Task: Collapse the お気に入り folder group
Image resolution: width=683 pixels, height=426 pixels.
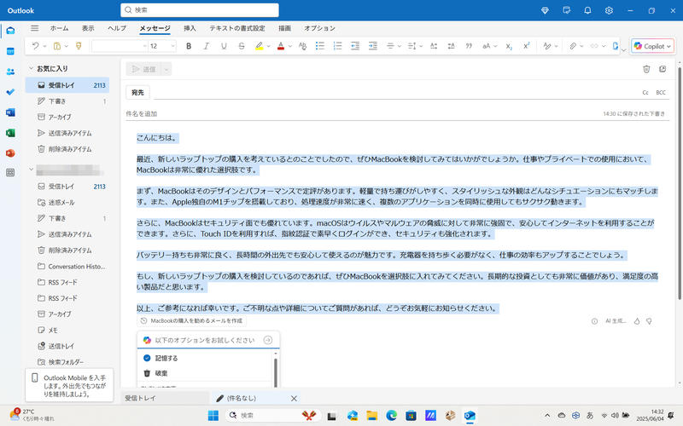Action: [32, 68]
